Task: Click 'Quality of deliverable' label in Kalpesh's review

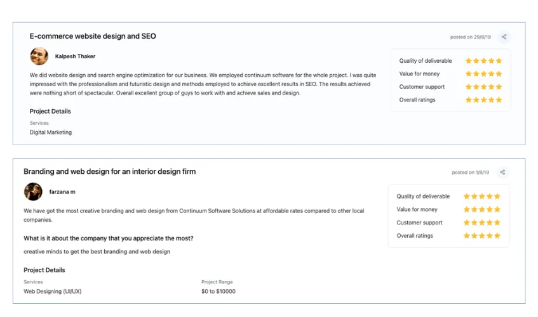Action: (426, 61)
